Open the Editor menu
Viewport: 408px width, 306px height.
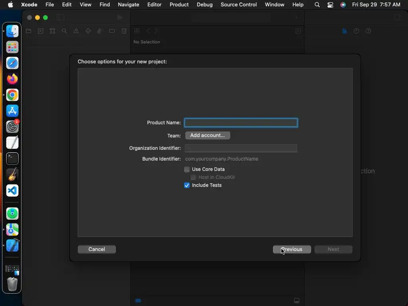point(154,5)
